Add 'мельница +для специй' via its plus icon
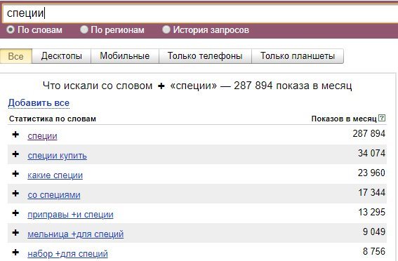This screenshot has height=261, width=398. (x=15, y=233)
